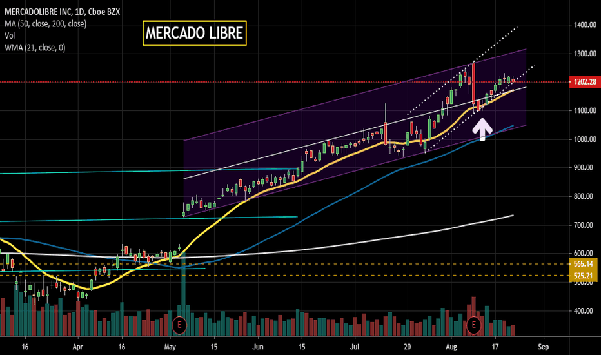This screenshot has height=355, width=601.
Task: Click the Jun date axis label
Action: [258, 347]
